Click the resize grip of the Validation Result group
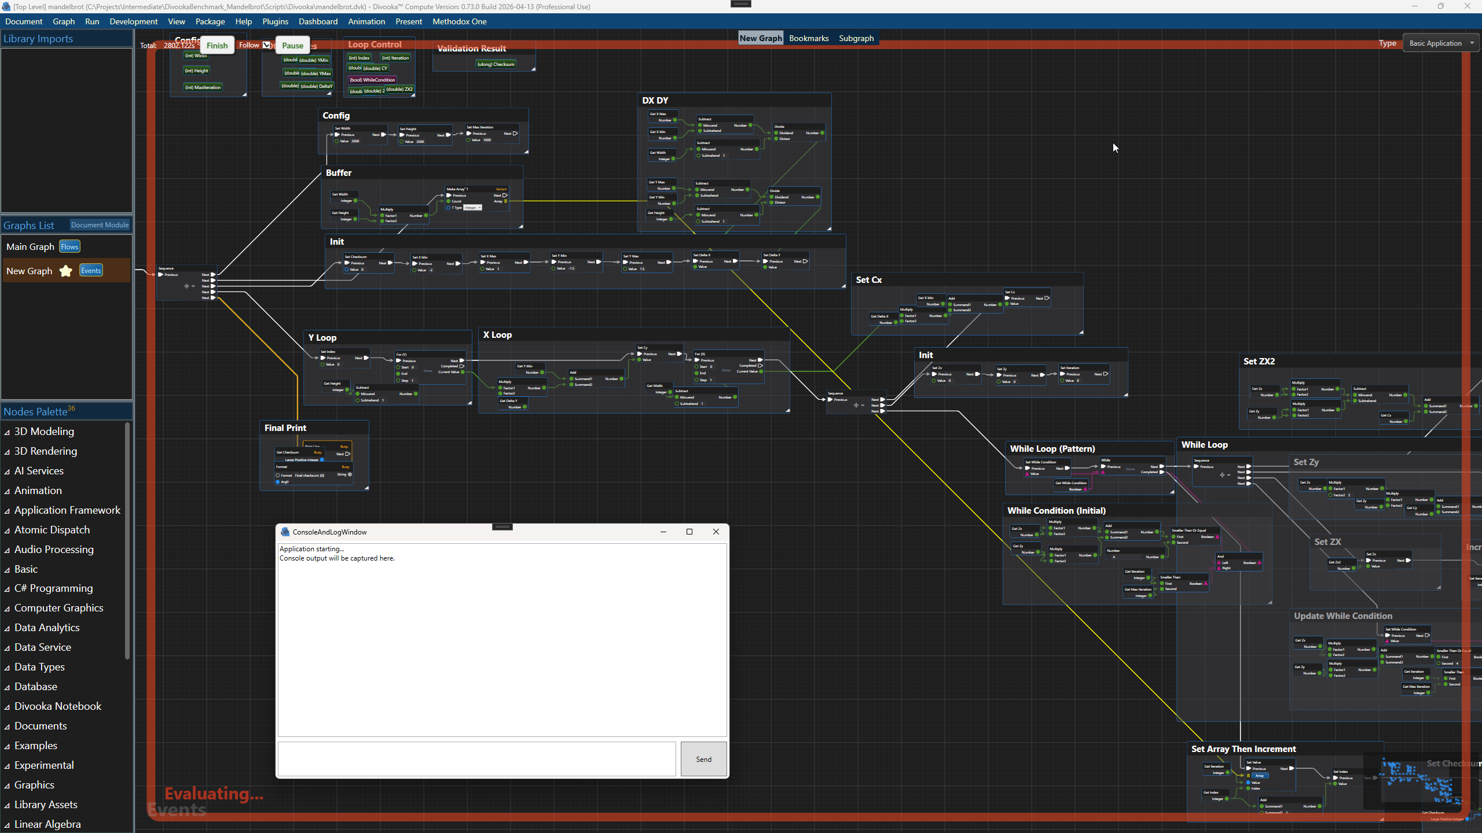 (533, 69)
